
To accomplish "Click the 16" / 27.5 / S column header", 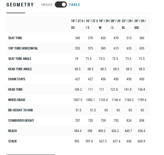I will point(92,24).
